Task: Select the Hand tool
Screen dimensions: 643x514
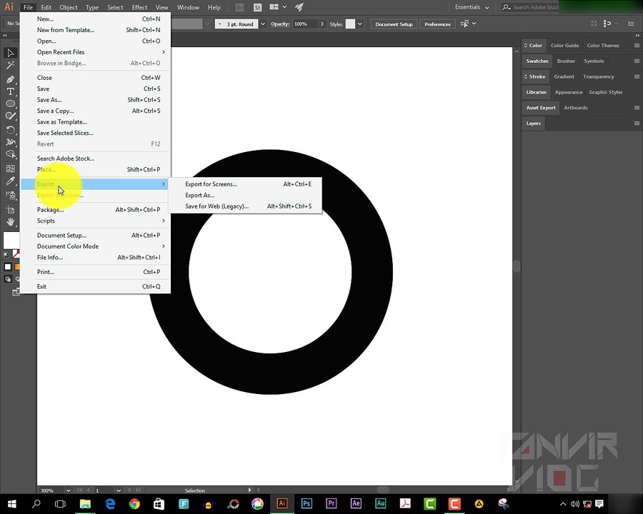Action: pyautogui.click(x=10, y=222)
